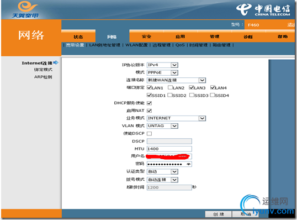Click the 退出 logout link
Viewport: 297px width, 220px height.
coord(291,25)
